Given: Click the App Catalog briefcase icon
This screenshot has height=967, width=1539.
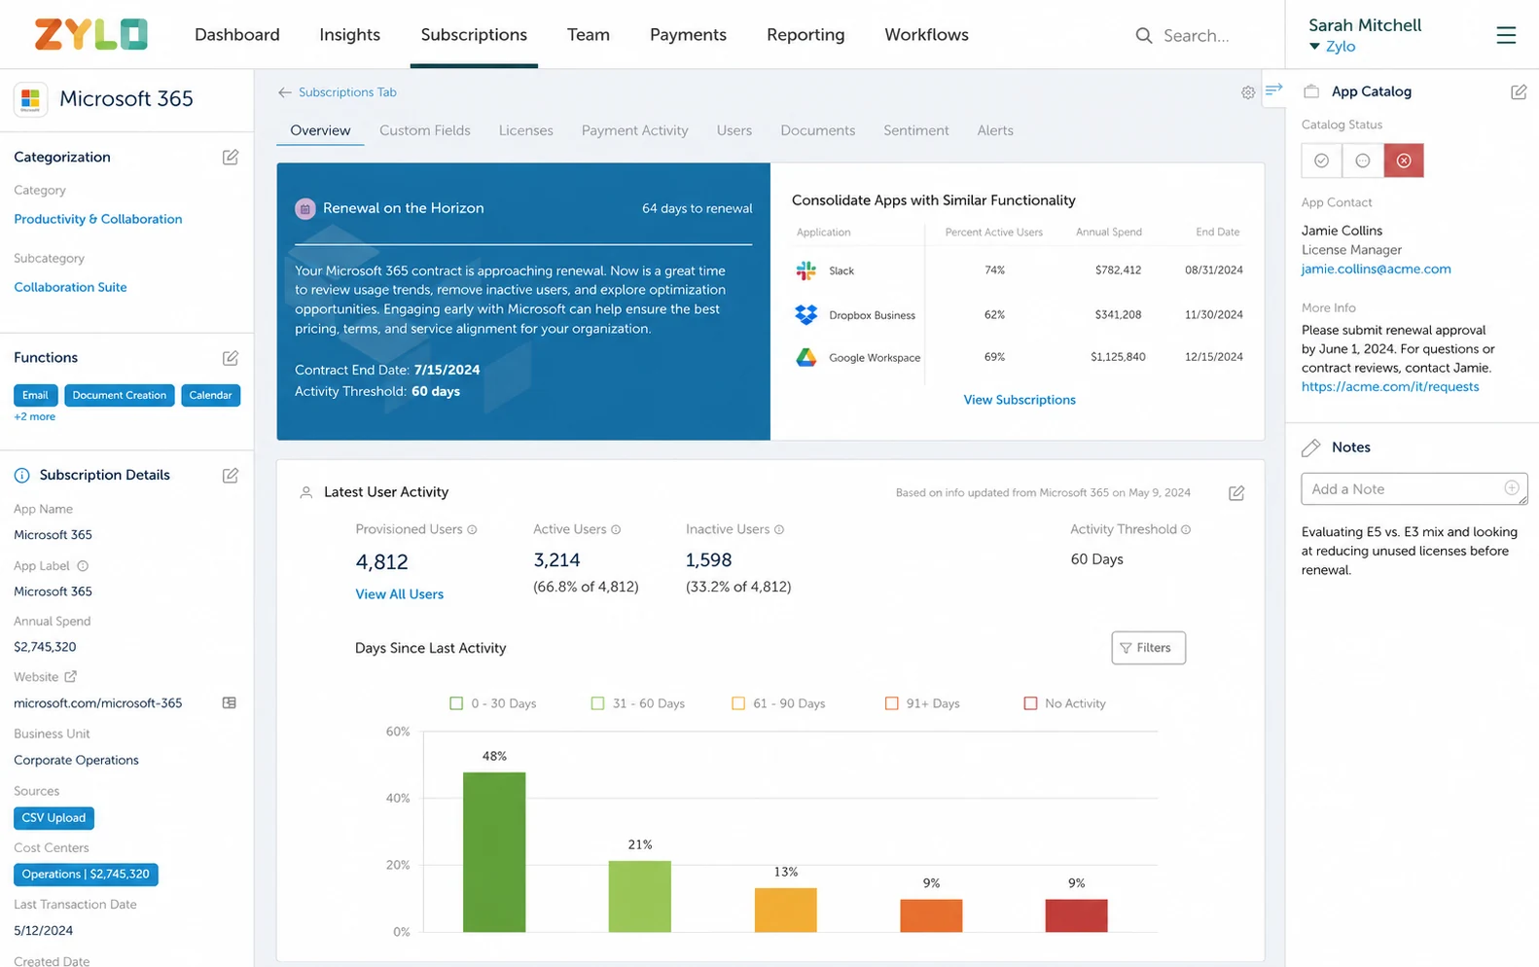Looking at the screenshot, I should pos(1311,91).
